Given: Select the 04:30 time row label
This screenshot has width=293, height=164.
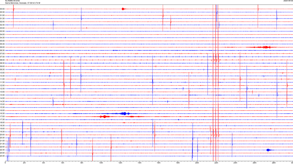Looking at the screenshot, I should (x=2, y=38).
